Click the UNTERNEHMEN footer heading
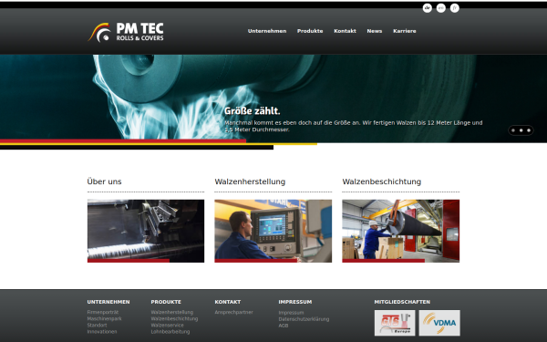 (x=108, y=302)
